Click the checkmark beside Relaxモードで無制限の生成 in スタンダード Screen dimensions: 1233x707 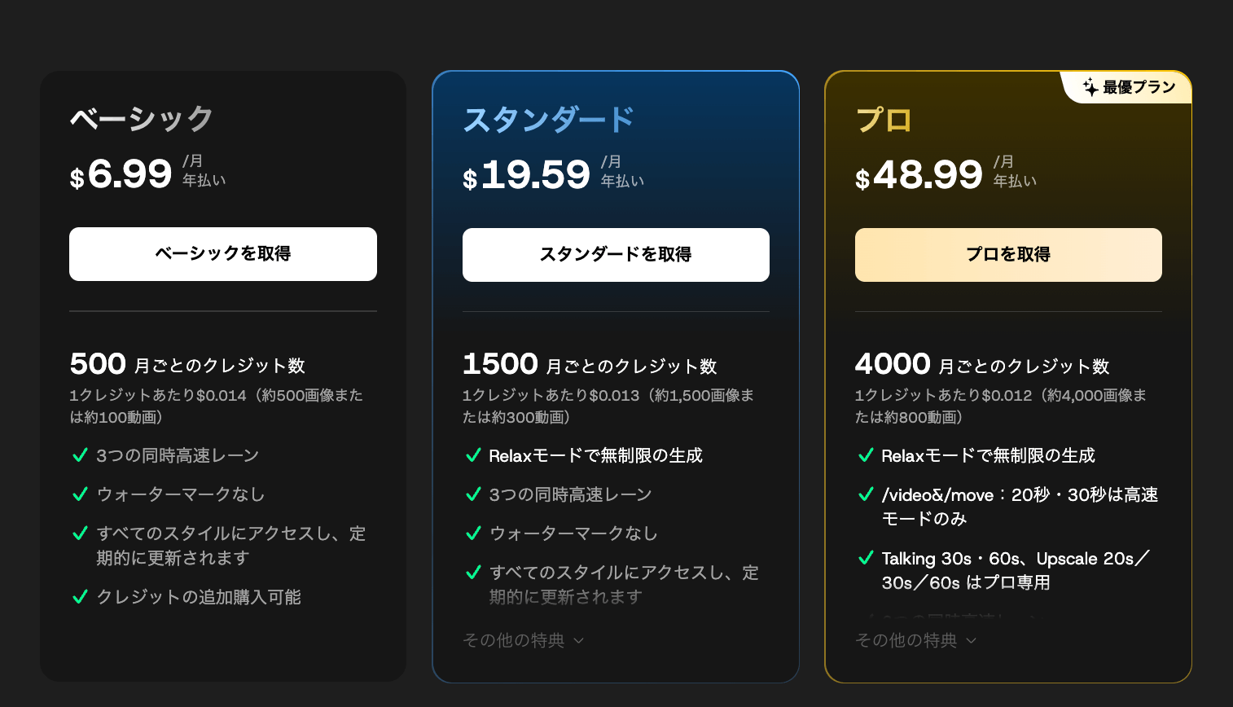pos(473,455)
